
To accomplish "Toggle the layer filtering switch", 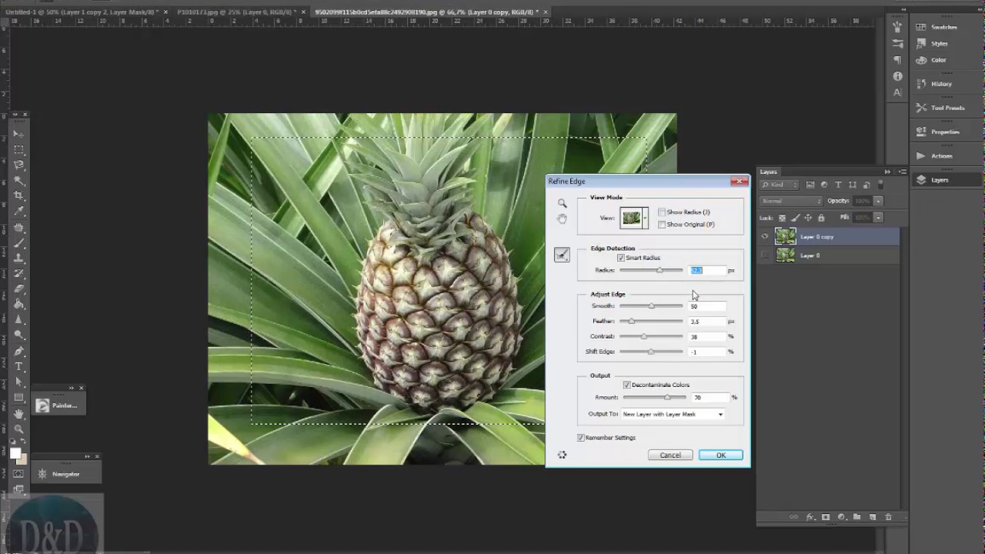I will pyautogui.click(x=880, y=185).
